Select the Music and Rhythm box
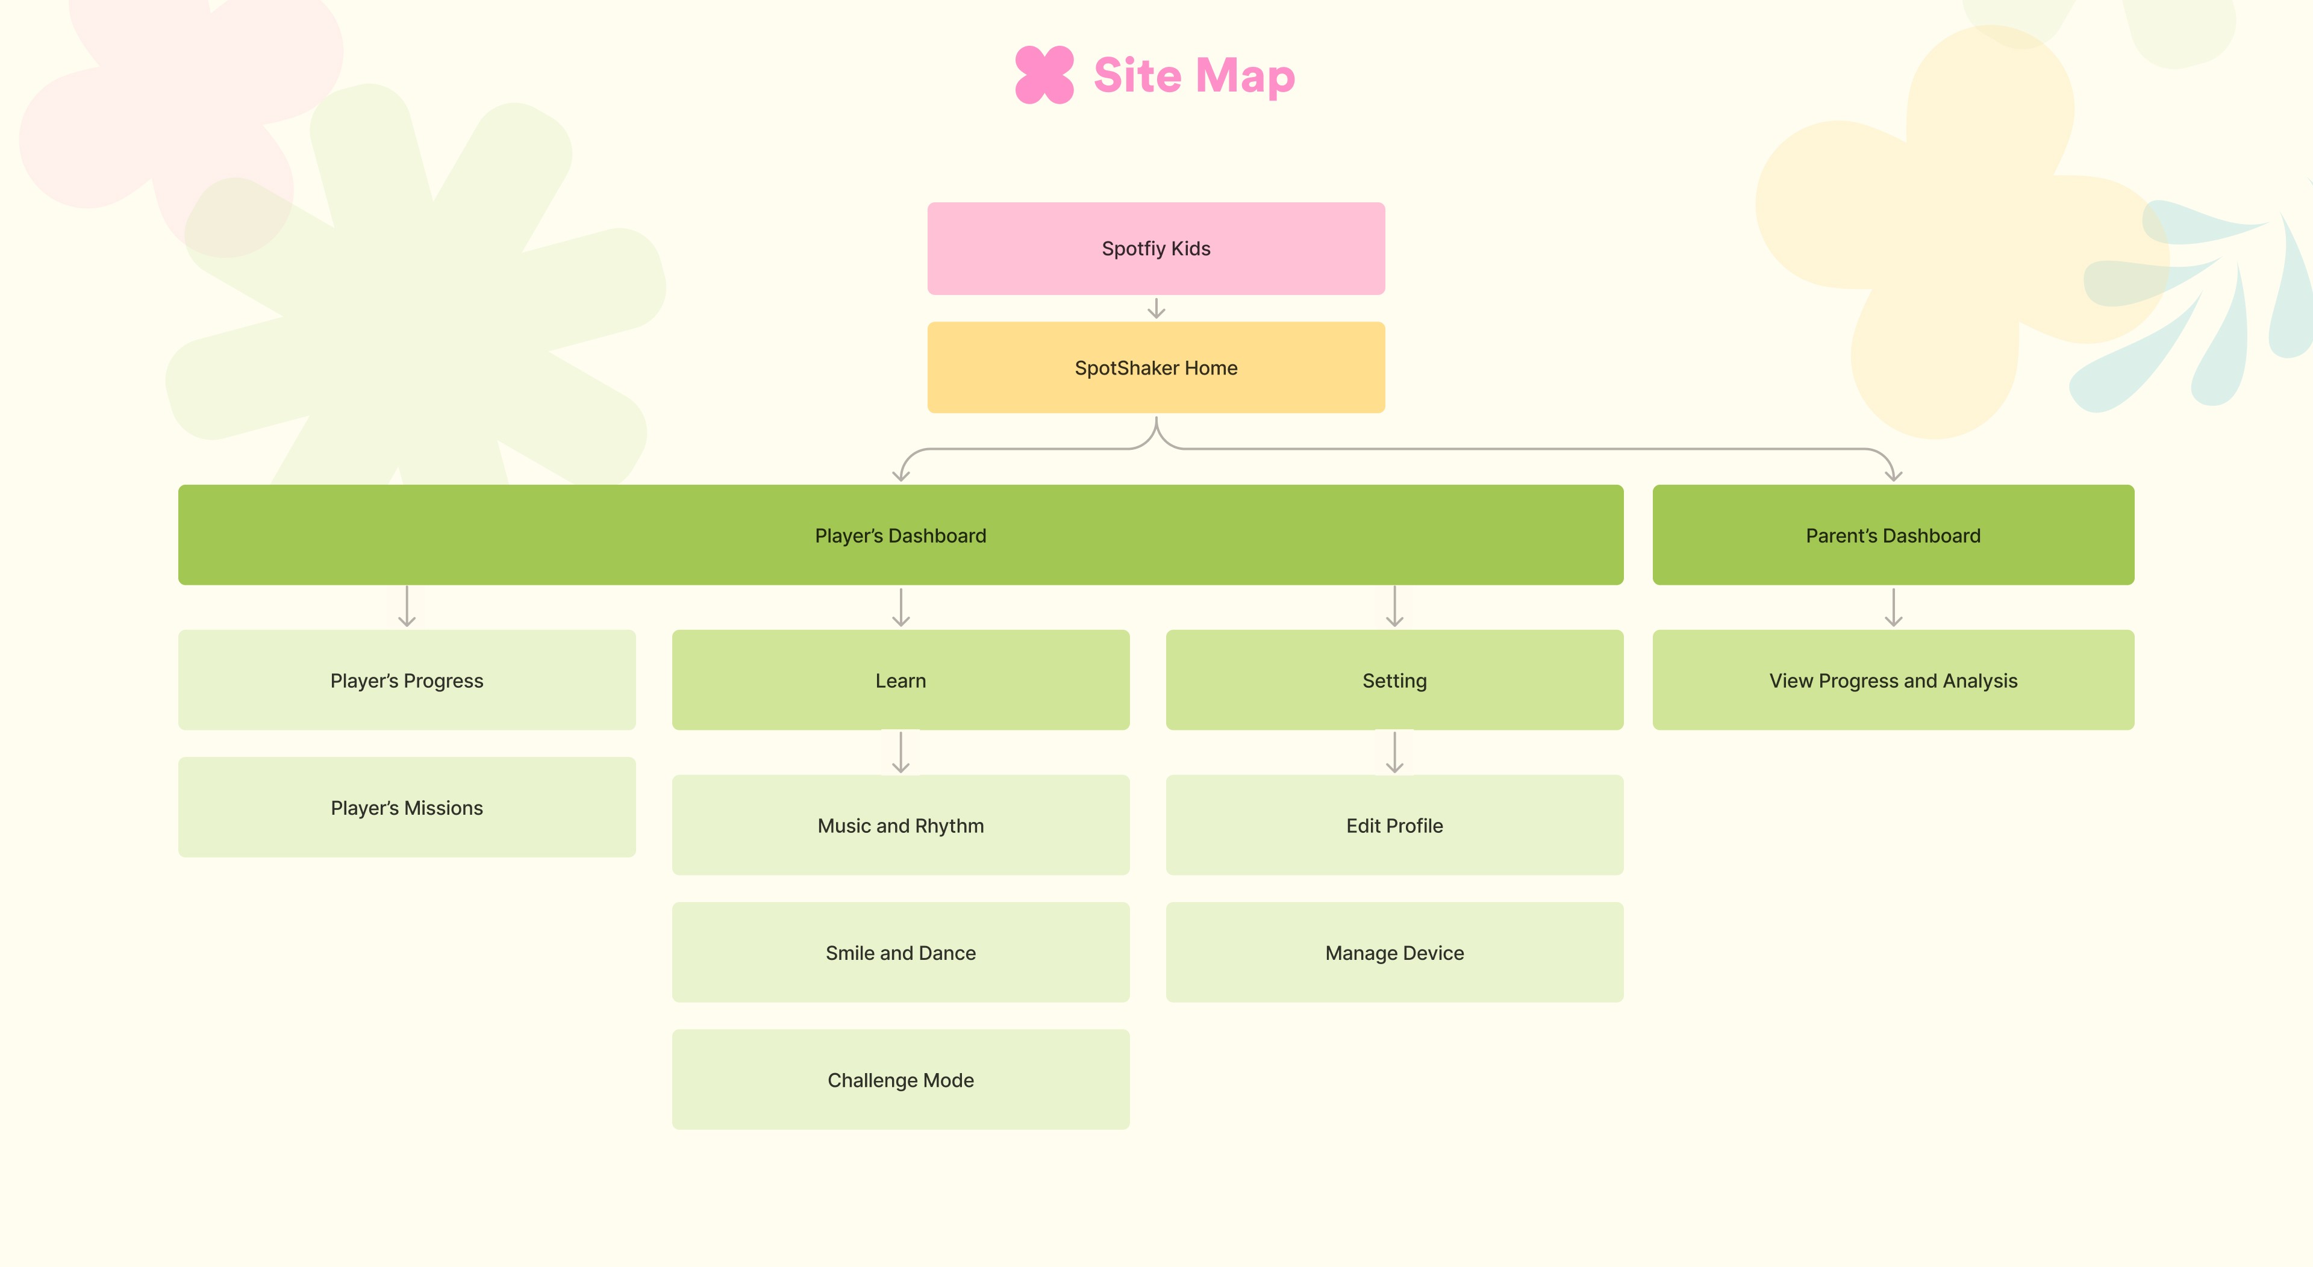 pyautogui.click(x=901, y=825)
